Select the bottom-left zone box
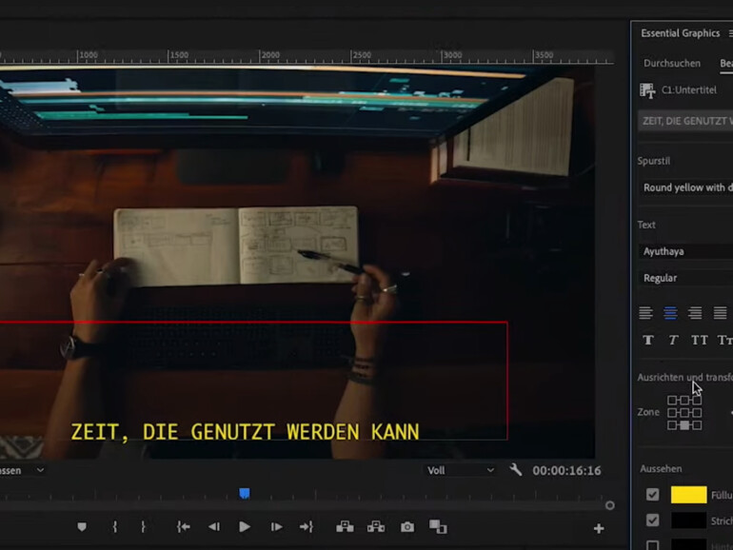733x550 pixels. point(672,425)
